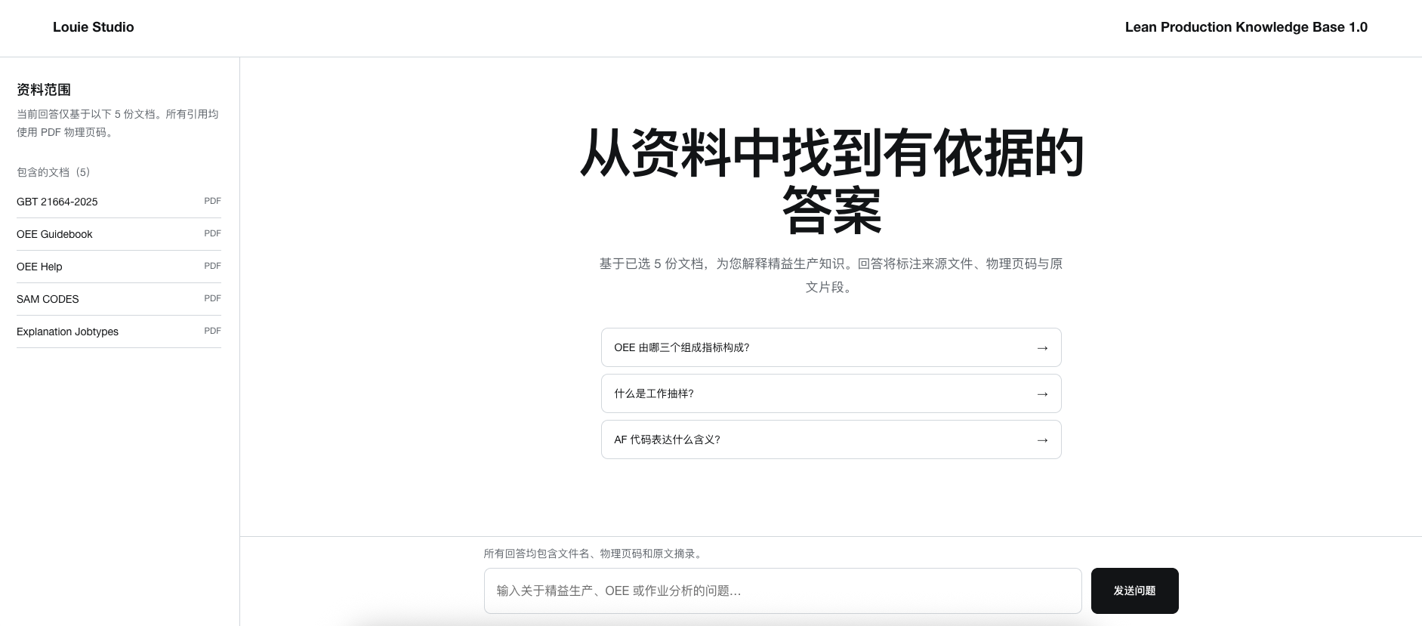Click the PDF tag beside SAM CODES
Viewport: 1422px width, 626px height.
click(x=212, y=298)
